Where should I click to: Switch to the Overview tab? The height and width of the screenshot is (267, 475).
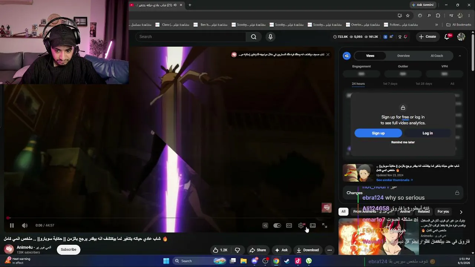pyautogui.click(x=403, y=56)
